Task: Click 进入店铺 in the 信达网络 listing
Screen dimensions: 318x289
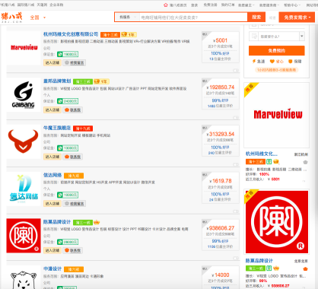Action: 52,203
